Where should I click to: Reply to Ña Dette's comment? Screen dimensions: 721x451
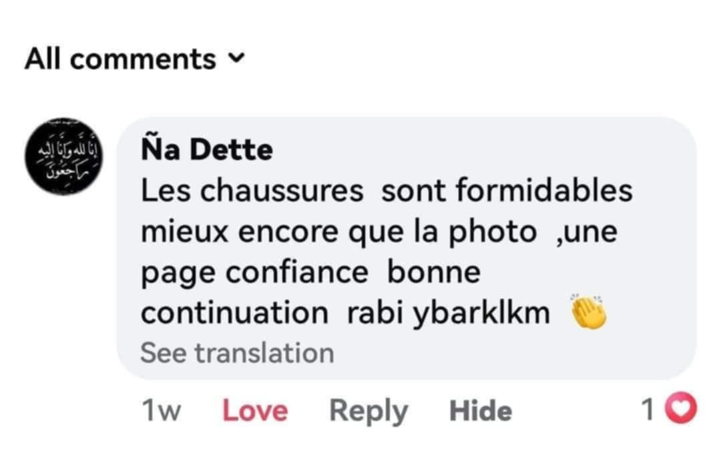click(x=368, y=411)
